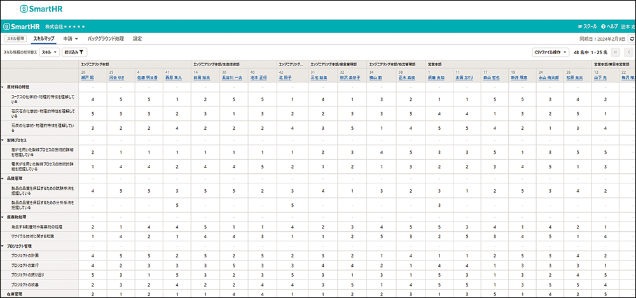The height and width of the screenshot is (298, 636).
Task: Open the CSVファイル操作 dropdown
Action: (x=551, y=52)
